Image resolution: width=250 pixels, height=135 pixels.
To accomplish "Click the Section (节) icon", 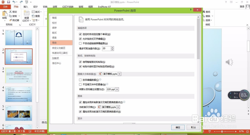I will tap(33, 20).
